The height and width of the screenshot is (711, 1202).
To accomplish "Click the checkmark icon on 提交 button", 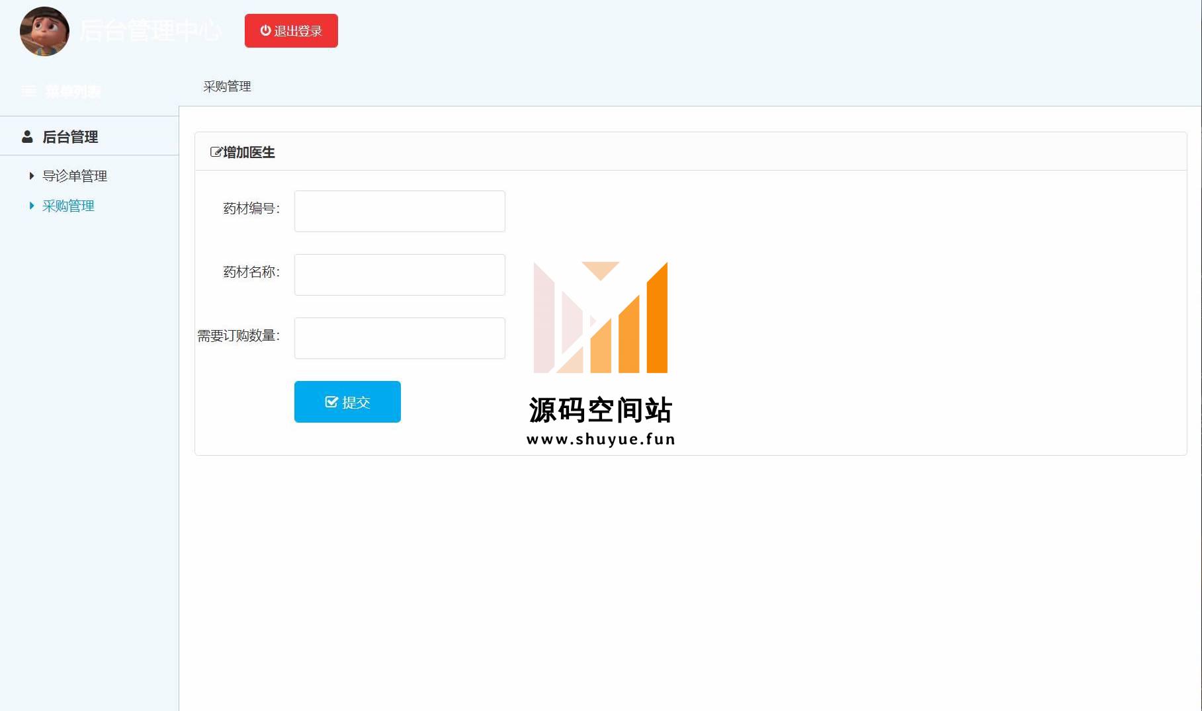I will pos(331,402).
